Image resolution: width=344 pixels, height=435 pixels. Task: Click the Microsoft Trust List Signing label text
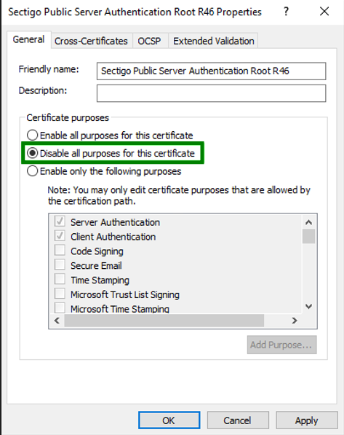point(125,294)
